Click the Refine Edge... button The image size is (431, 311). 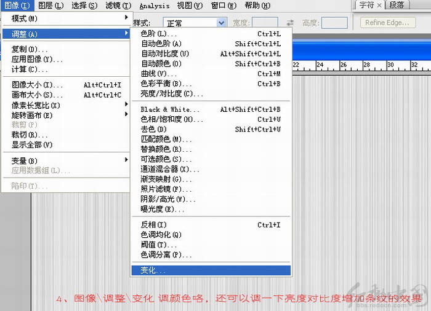[x=388, y=23]
